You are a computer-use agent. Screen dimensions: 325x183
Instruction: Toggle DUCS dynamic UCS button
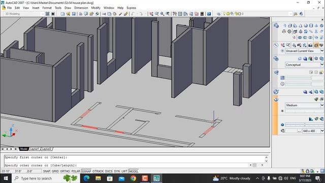[x=108, y=171]
